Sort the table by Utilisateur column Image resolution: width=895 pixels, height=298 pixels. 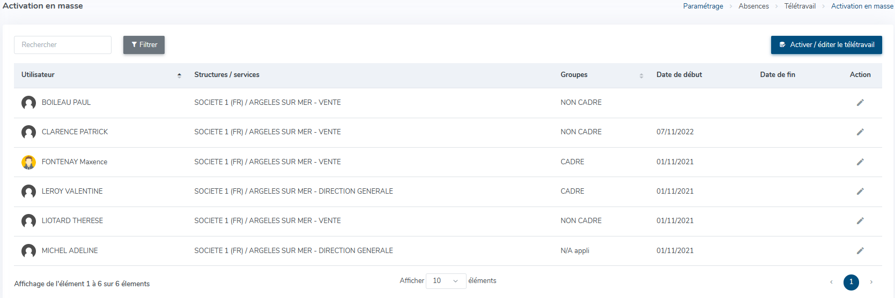[x=179, y=75]
